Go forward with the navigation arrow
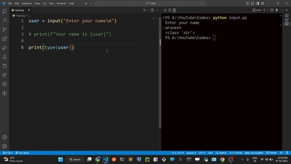This screenshot has height=164, width=291. [91, 3]
